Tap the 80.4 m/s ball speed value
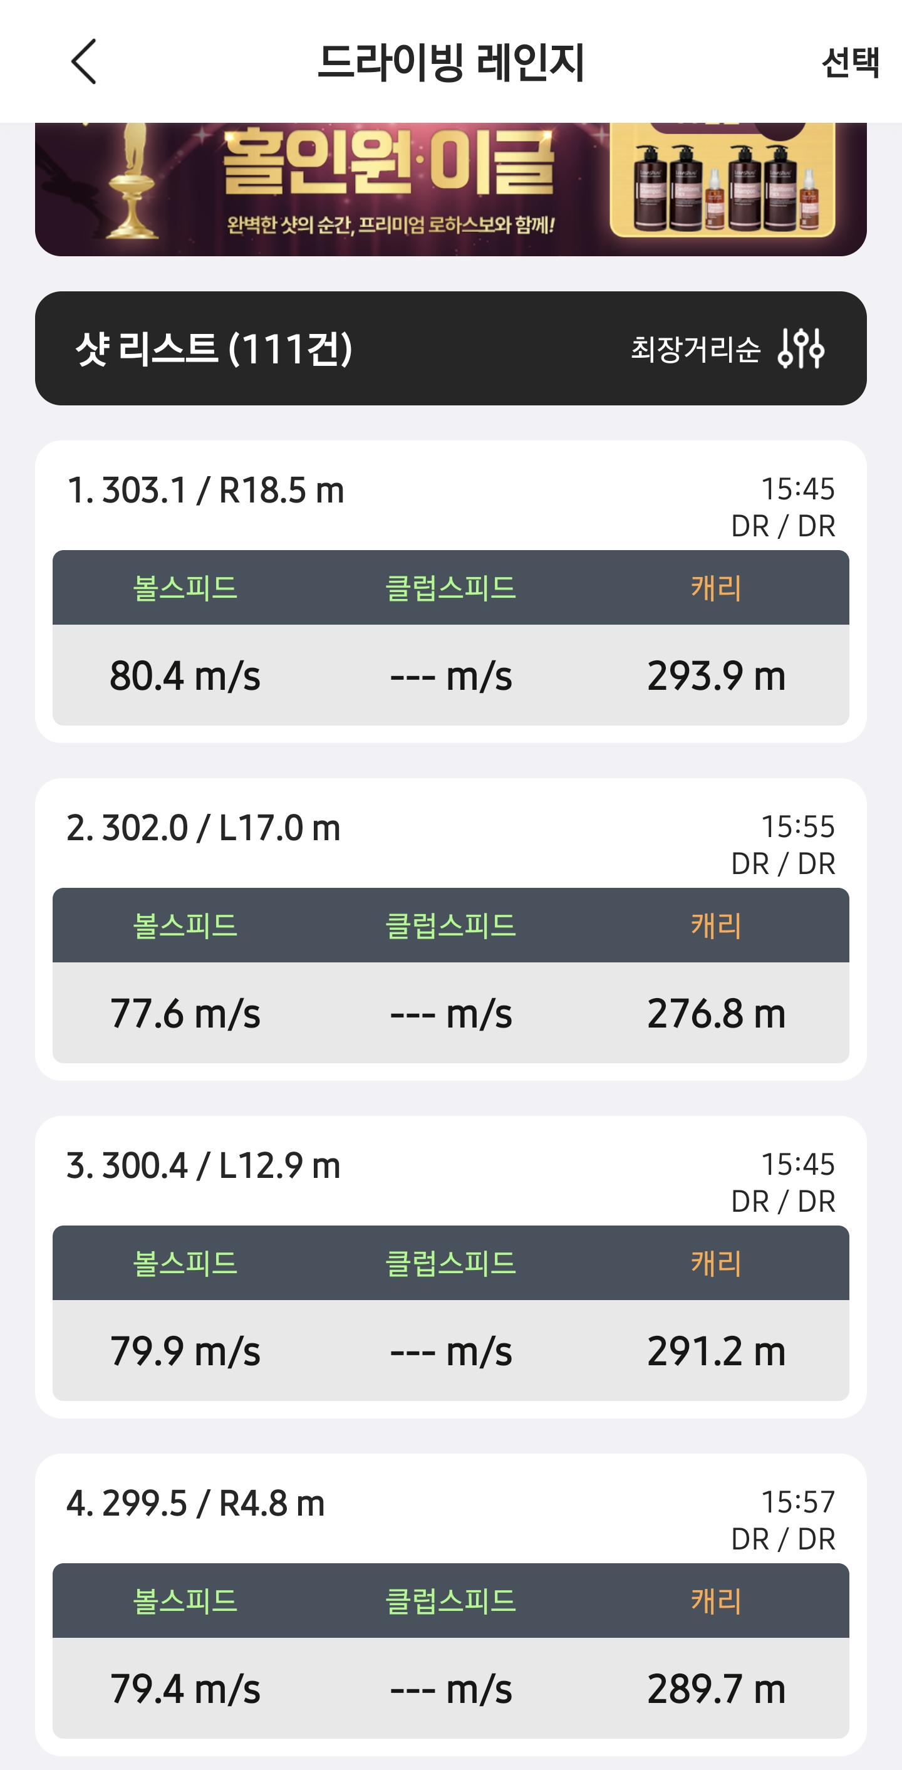 pos(185,675)
